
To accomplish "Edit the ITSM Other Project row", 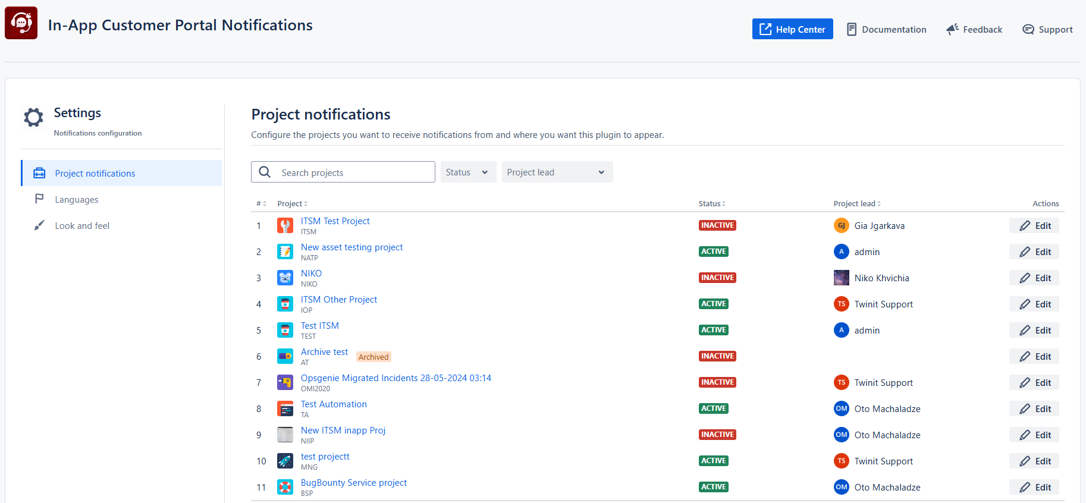I will point(1034,304).
